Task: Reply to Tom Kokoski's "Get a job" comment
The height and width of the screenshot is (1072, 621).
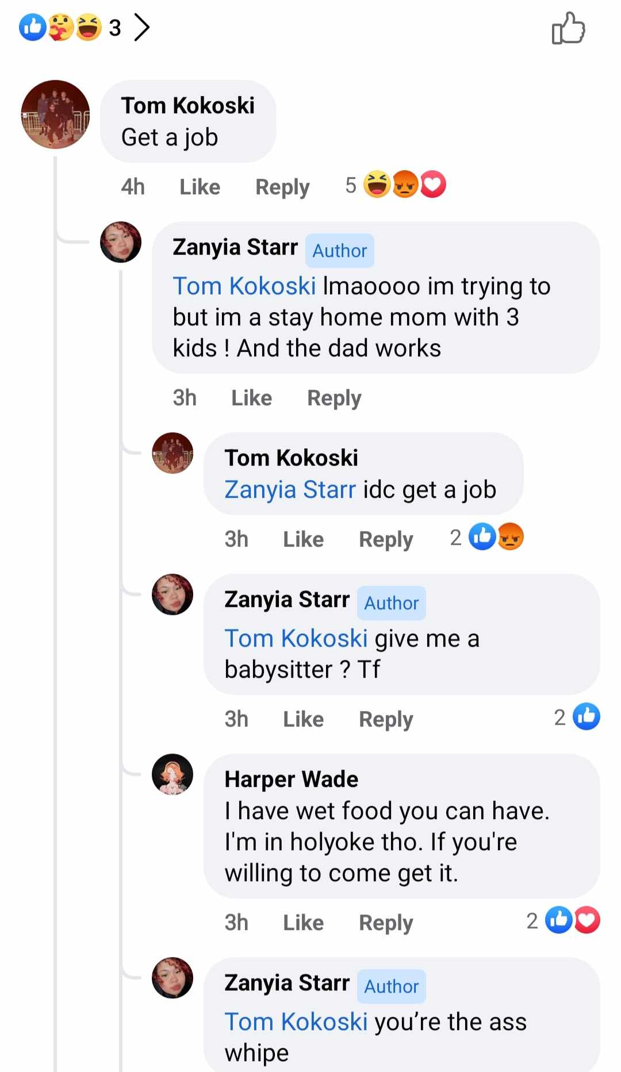Action: click(282, 187)
